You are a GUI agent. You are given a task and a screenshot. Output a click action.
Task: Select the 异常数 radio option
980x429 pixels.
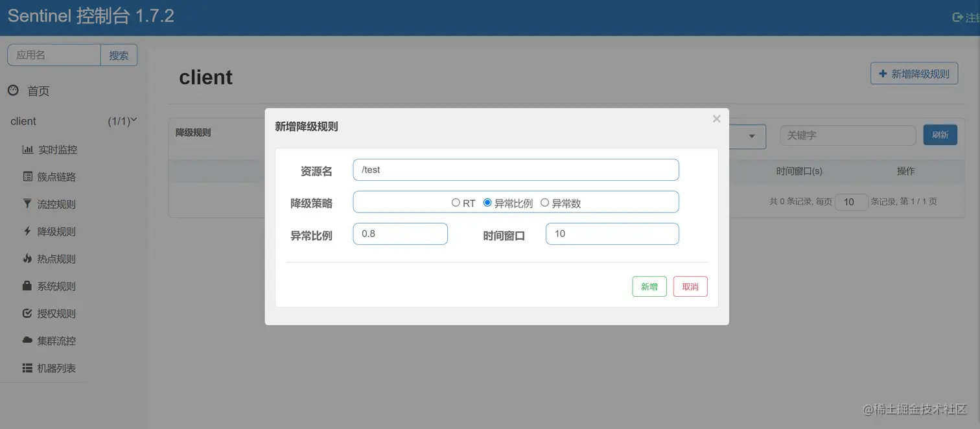pyautogui.click(x=544, y=203)
